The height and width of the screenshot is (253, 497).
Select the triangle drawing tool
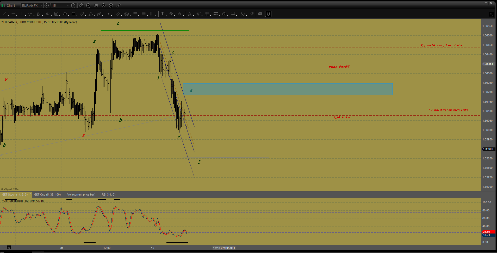(x=91, y=14)
